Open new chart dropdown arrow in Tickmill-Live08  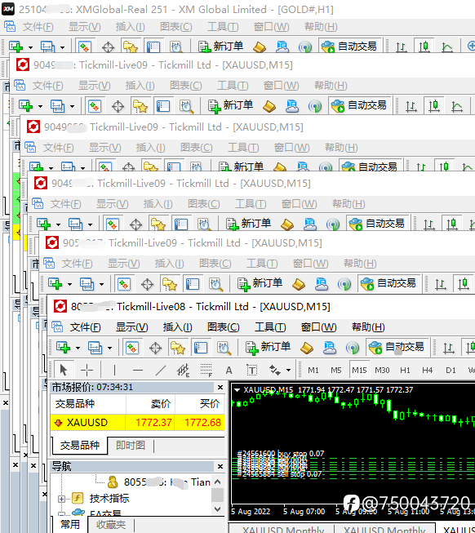pyautogui.click(x=78, y=348)
